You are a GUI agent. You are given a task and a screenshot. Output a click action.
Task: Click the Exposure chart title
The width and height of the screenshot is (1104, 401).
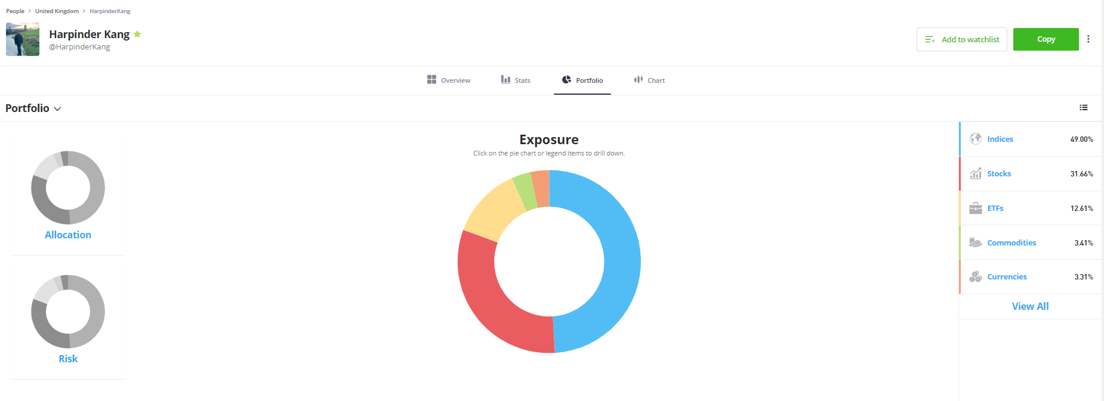tap(549, 139)
